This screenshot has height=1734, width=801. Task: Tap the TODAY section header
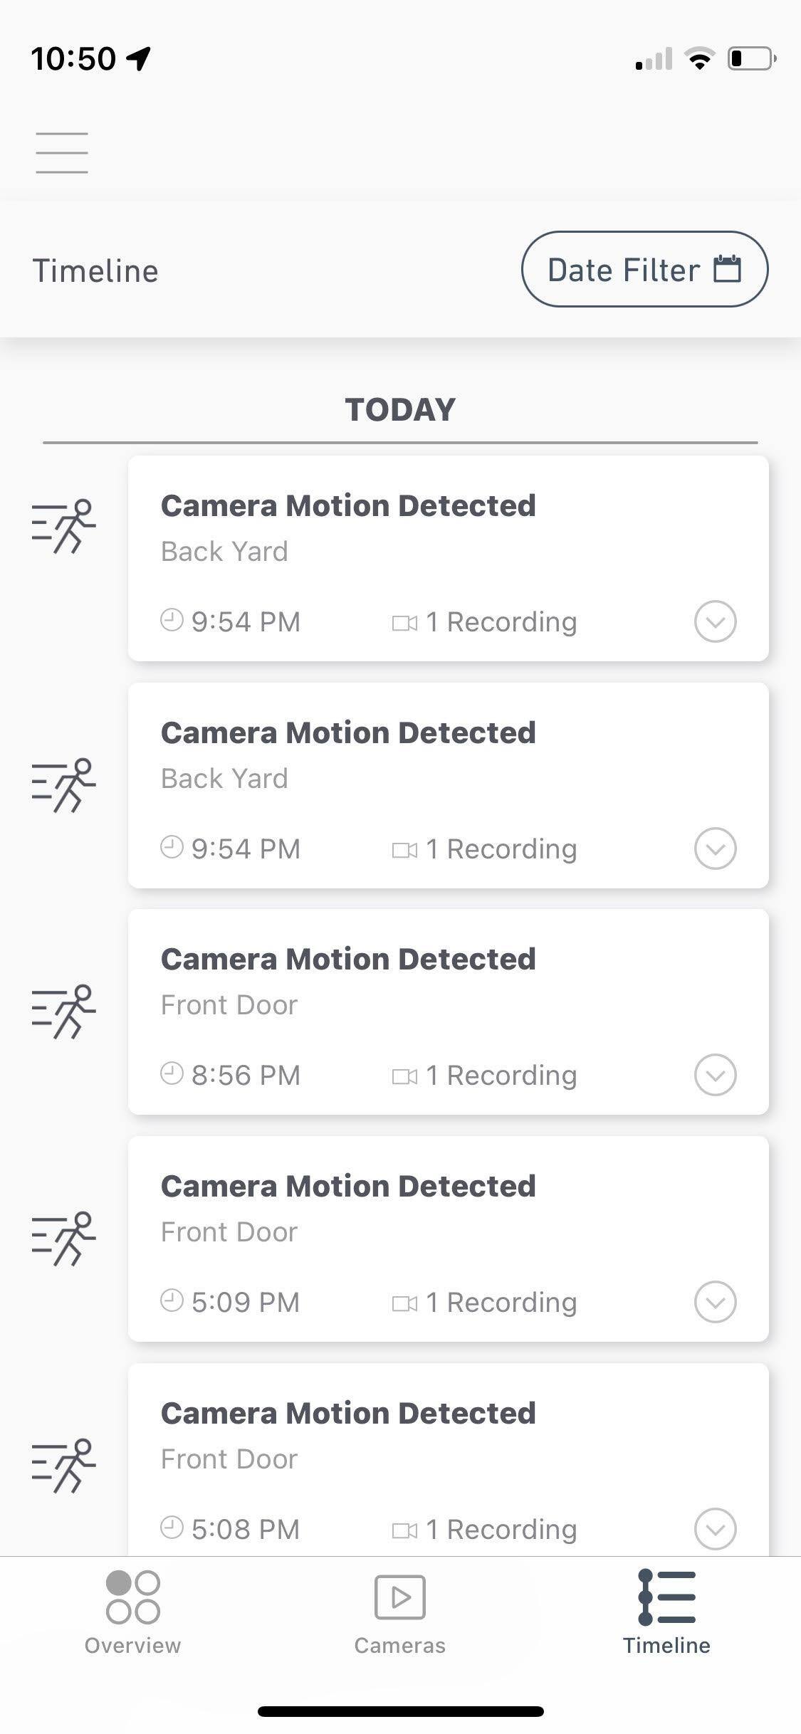tap(400, 410)
